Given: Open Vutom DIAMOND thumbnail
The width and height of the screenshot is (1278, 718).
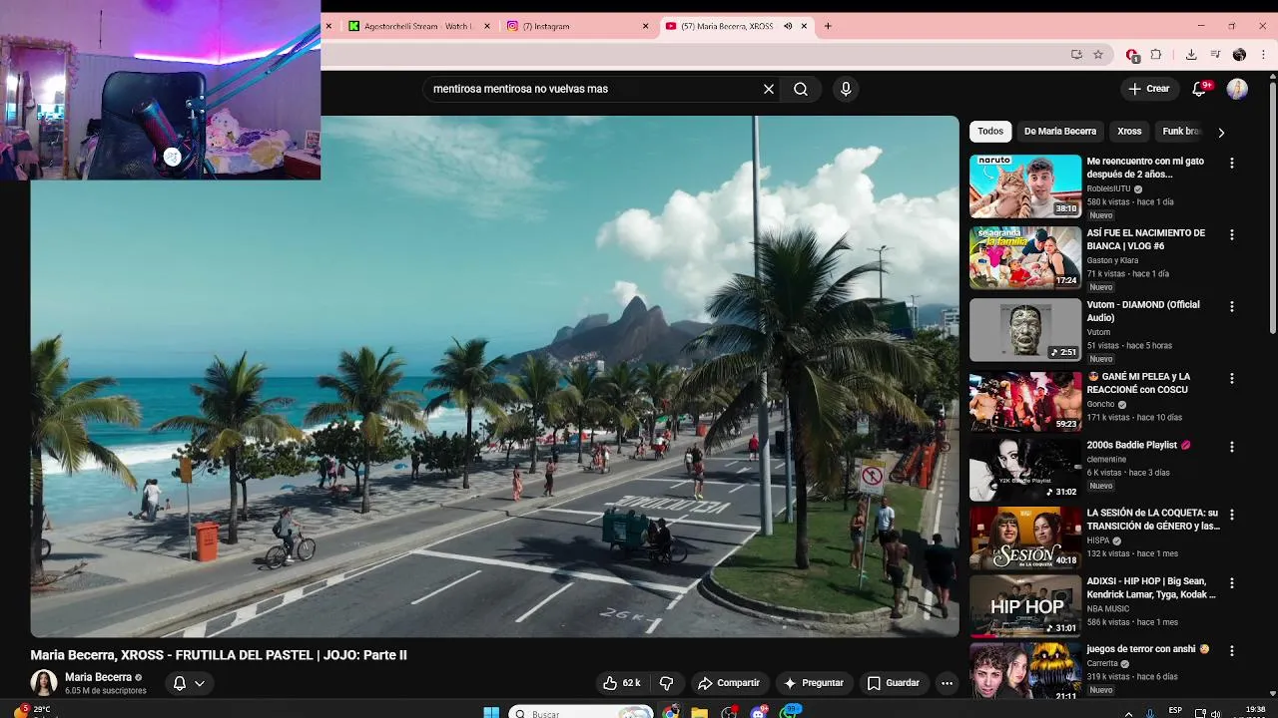Looking at the screenshot, I should pyautogui.click(x=1025, y=329).
